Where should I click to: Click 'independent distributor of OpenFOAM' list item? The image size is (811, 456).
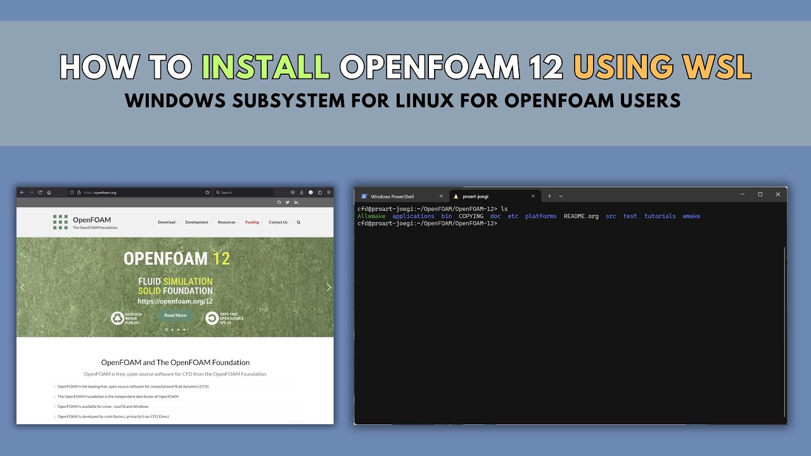coord(118,396)
